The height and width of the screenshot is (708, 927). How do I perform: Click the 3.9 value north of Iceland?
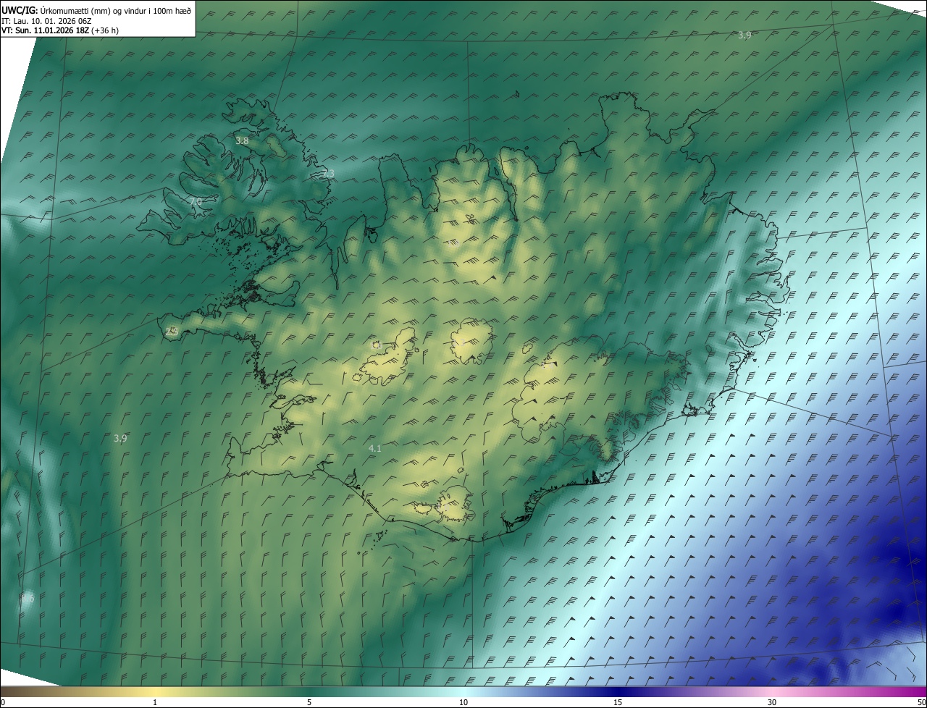coord(744,35)
